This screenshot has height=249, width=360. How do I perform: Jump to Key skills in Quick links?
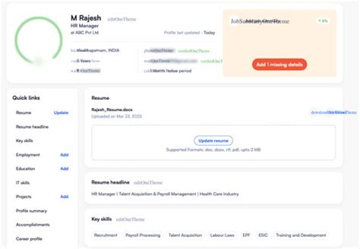[24, 141]
